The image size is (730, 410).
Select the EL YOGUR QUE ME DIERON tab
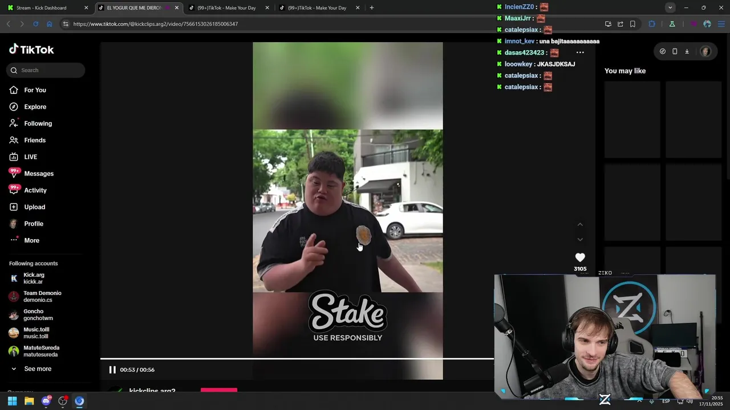134,8
